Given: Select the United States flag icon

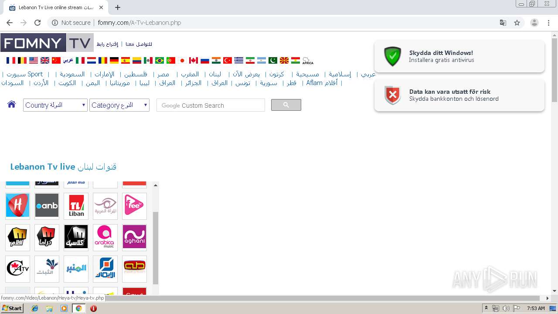Looking at the screenshot, I should click(34, 60).
